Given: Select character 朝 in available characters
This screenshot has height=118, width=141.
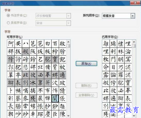Looking at the screenshot, I should click(x=11, y=114).
